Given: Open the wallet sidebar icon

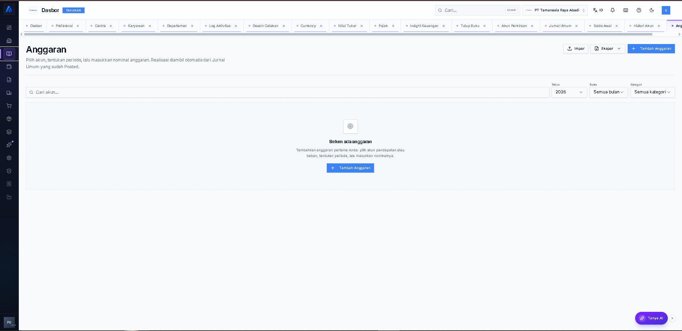Looking at the screenshot, I should [x=9, y=67].
